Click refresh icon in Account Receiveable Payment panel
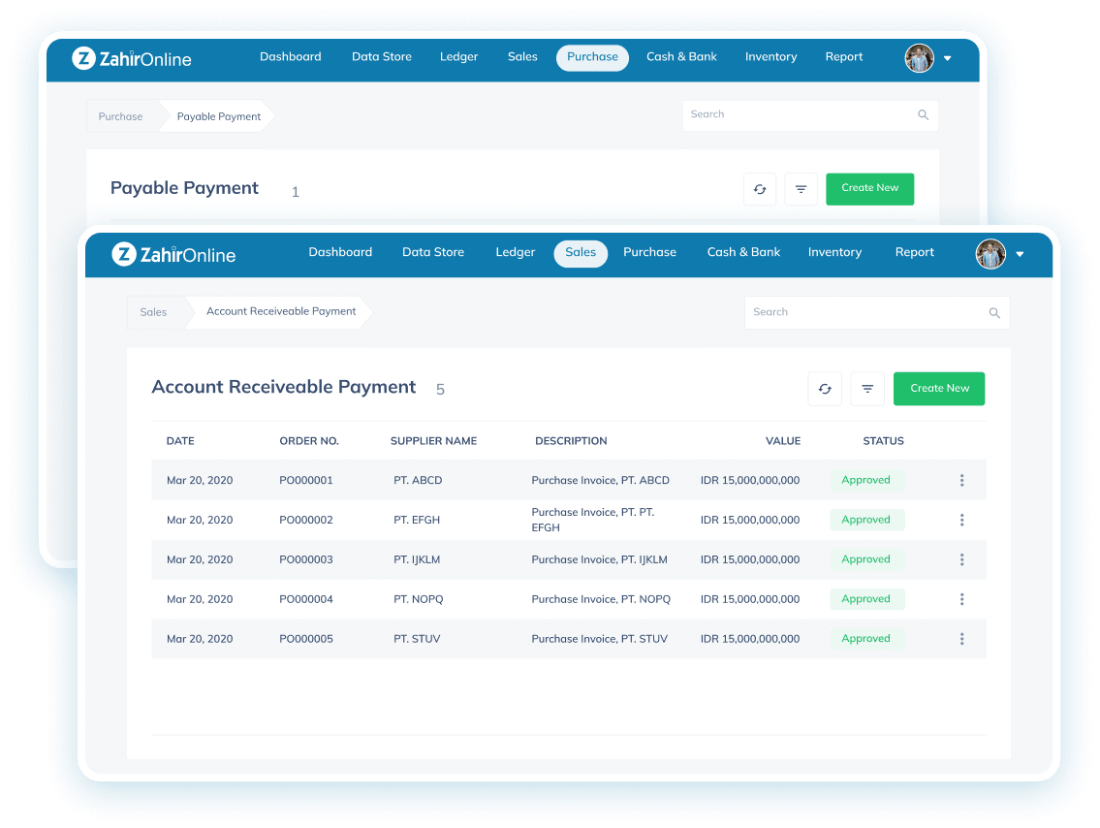Screen dimensions: 1100x828 click(x=825, y=389)
